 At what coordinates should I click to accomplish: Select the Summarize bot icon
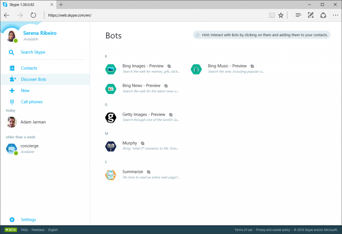[x=111, y=174]
